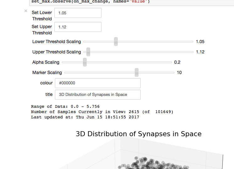Close the widget area with the x icon

point(26,11)
